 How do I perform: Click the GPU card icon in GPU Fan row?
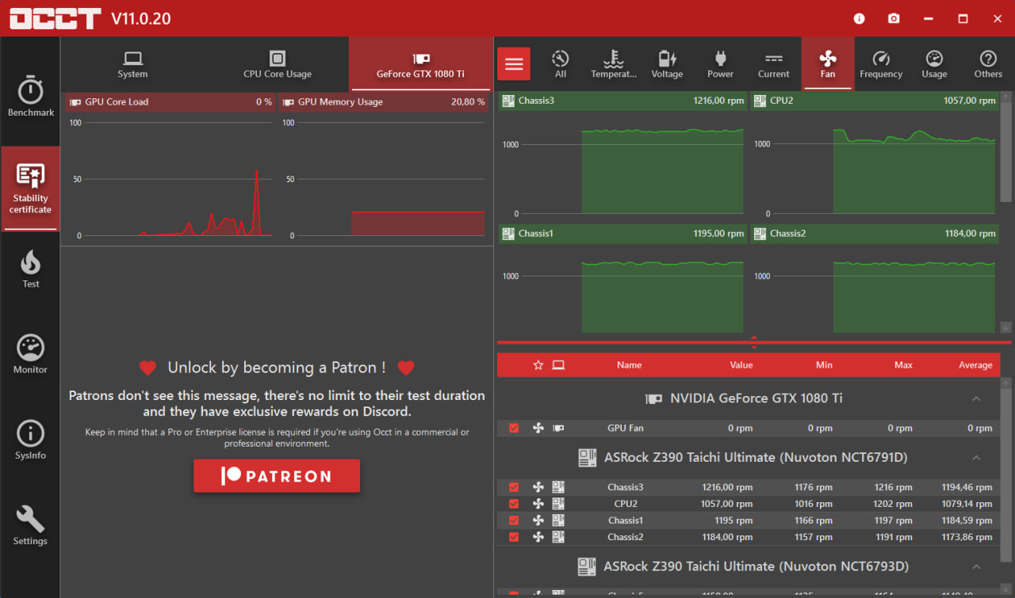558,428
